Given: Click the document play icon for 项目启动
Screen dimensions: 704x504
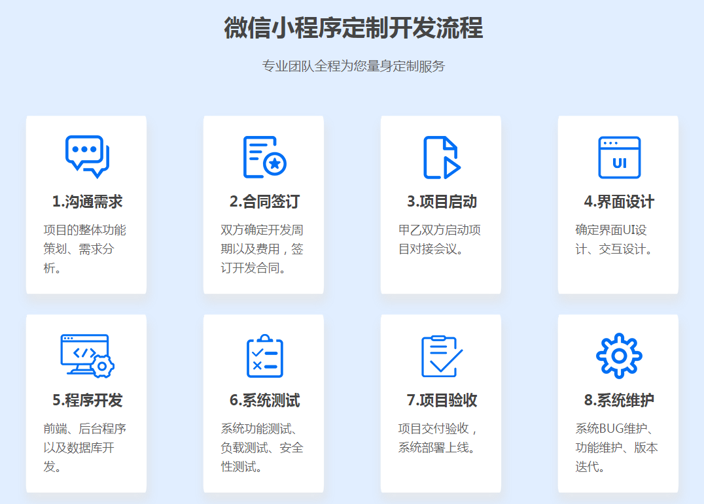Looking at the screenshot, I should 442,157.
